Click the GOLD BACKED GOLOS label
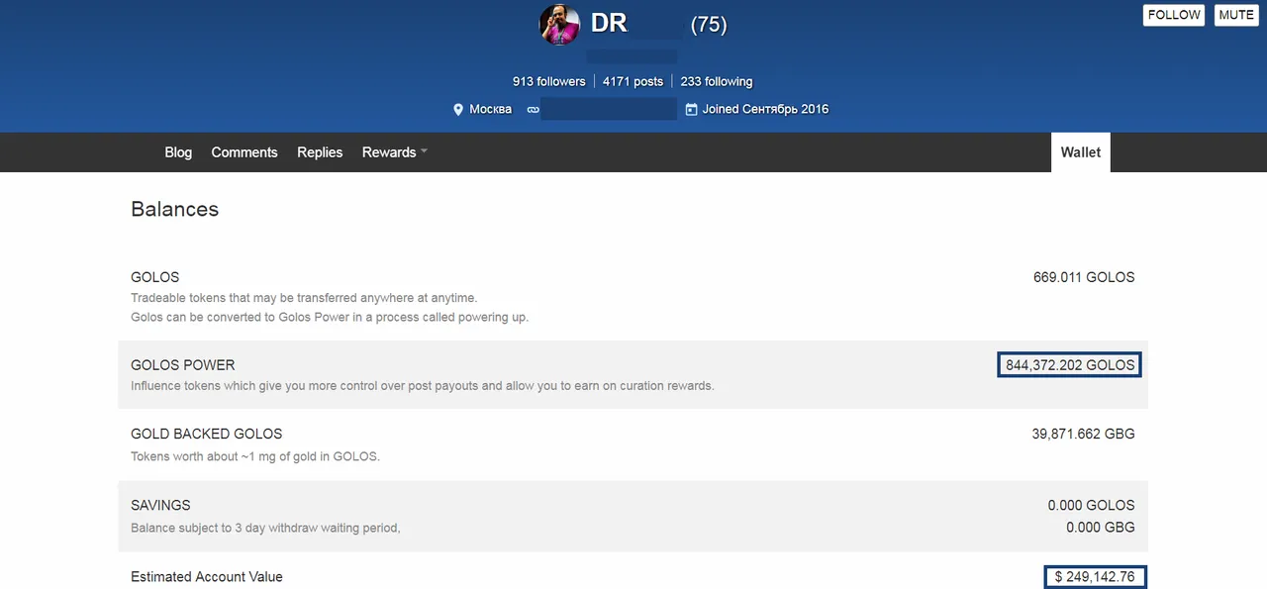 coord(207,434)
